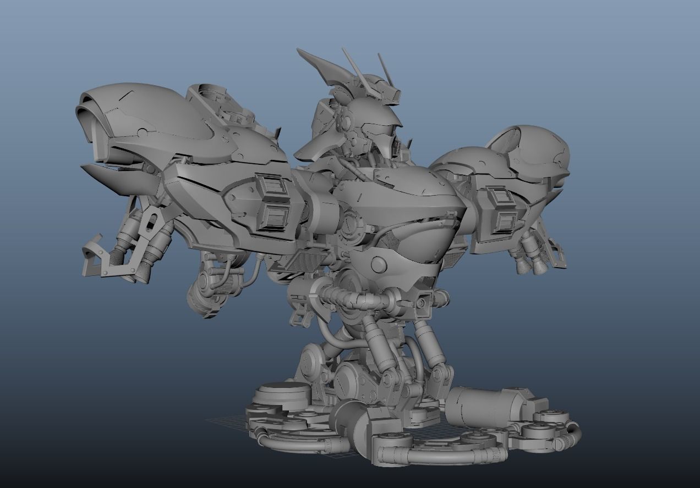Pick the round button on the chest armor
The image size is (700, 488).
pos(379,265)
